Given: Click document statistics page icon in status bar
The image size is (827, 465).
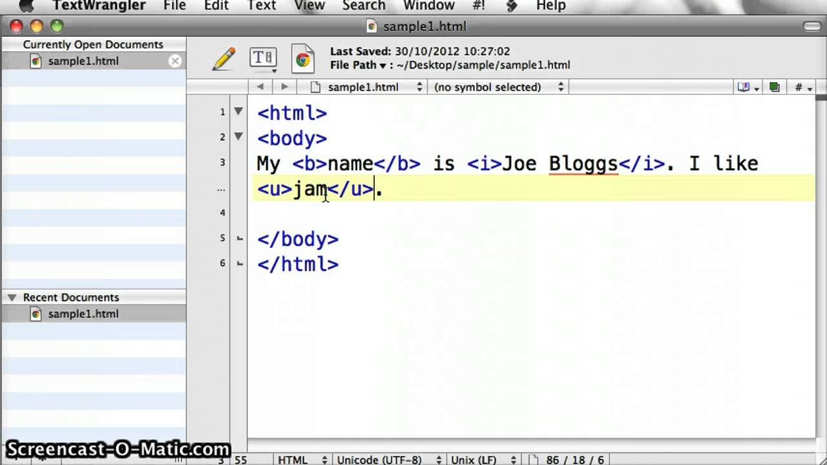Looking at the screenshot, I should click(534, 460).
